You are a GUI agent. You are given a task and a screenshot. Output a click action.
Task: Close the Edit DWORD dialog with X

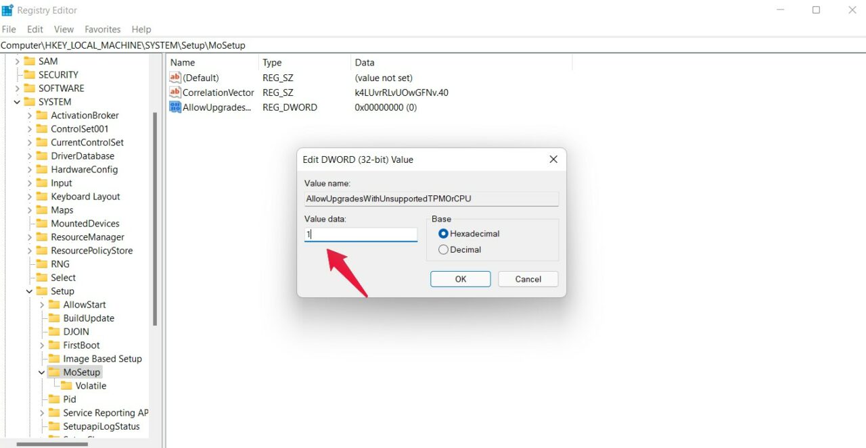(x=553, y=159)
